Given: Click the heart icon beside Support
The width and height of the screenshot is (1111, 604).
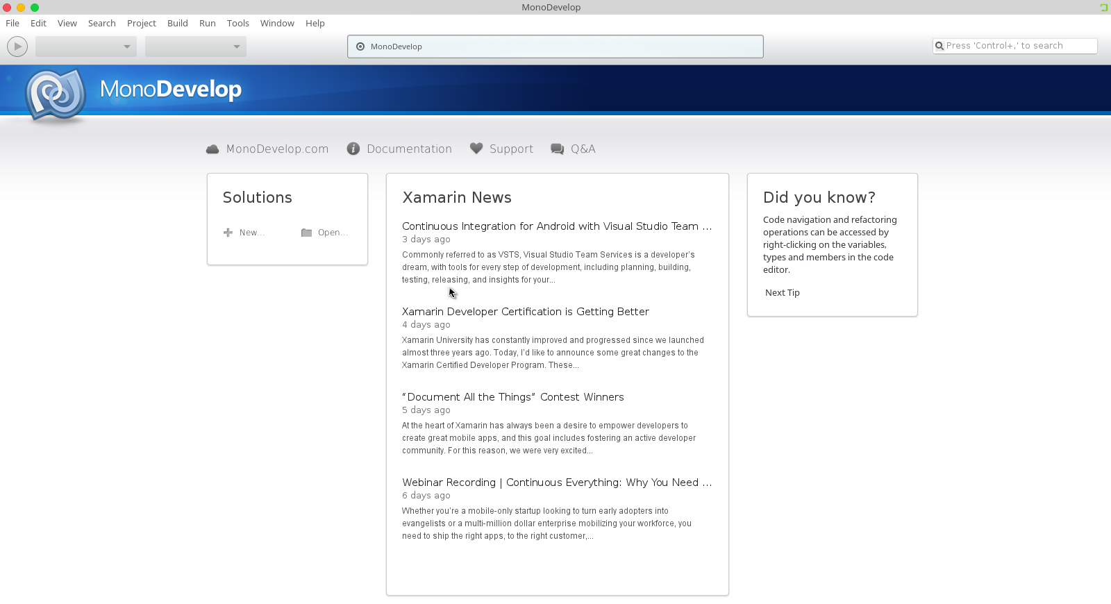Looking at the screenshot, I should [476, 148].
